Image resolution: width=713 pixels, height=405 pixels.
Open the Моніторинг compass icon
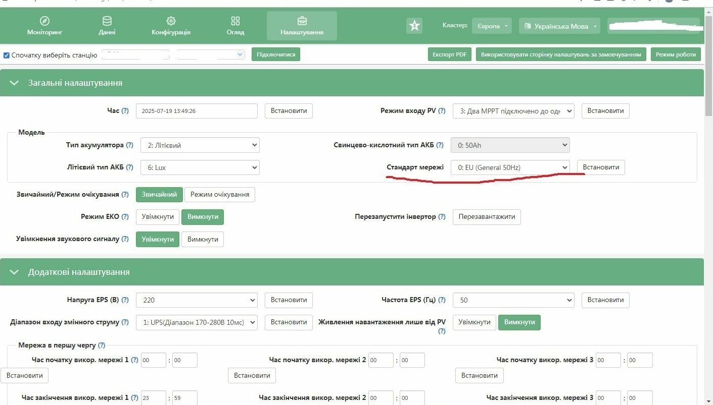tap(44, 21)
